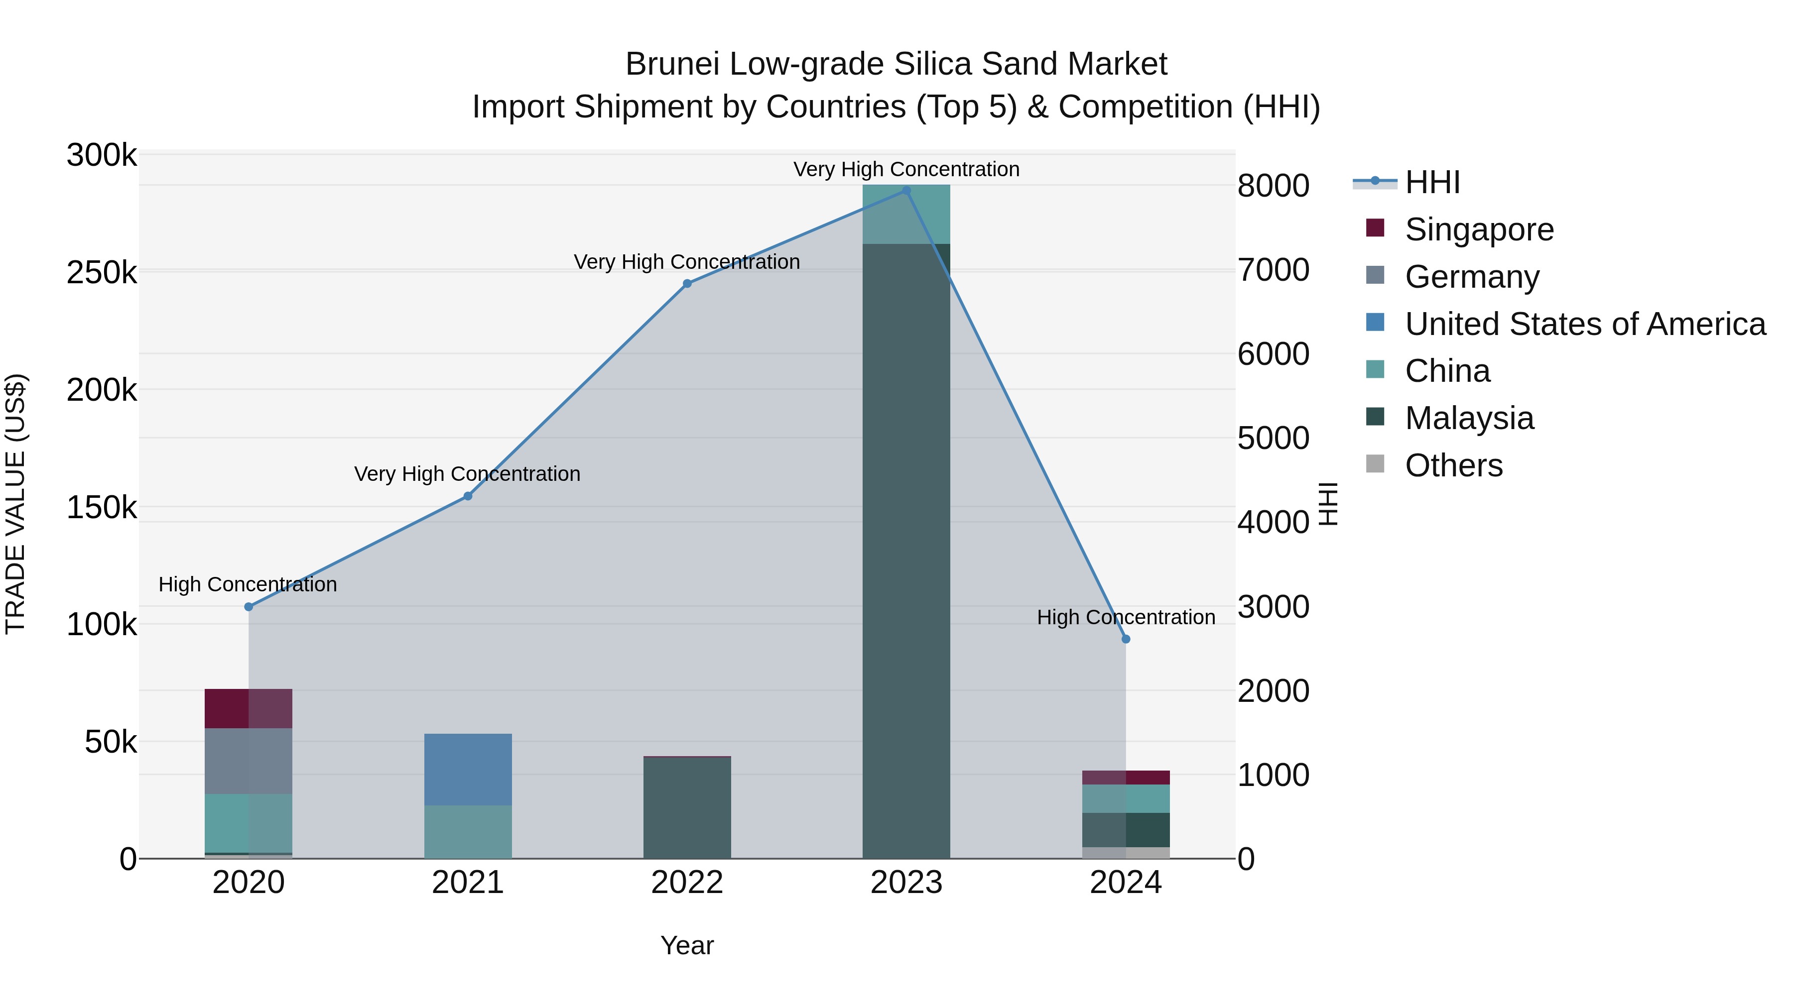Click the 2020 China bar segment
Screen dimensions: 1793x1008
pos(249,823)
